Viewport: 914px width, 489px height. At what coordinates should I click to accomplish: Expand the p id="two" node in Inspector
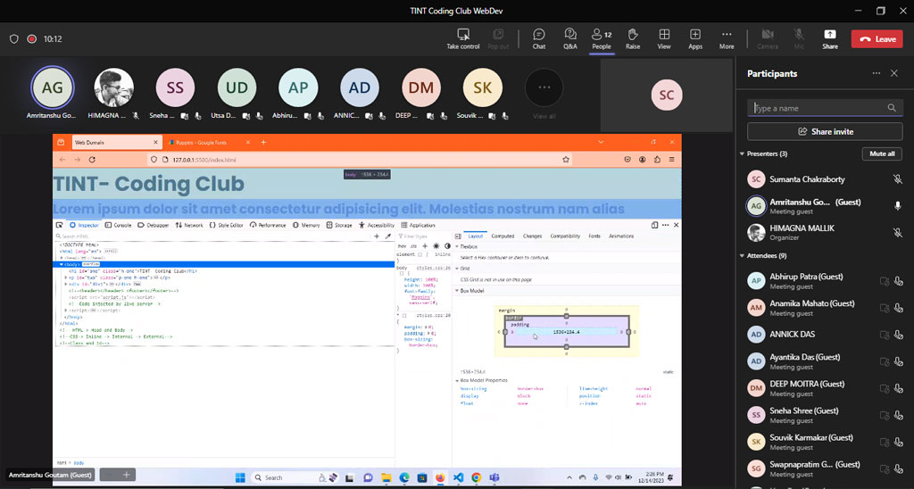tap(66, 278)
